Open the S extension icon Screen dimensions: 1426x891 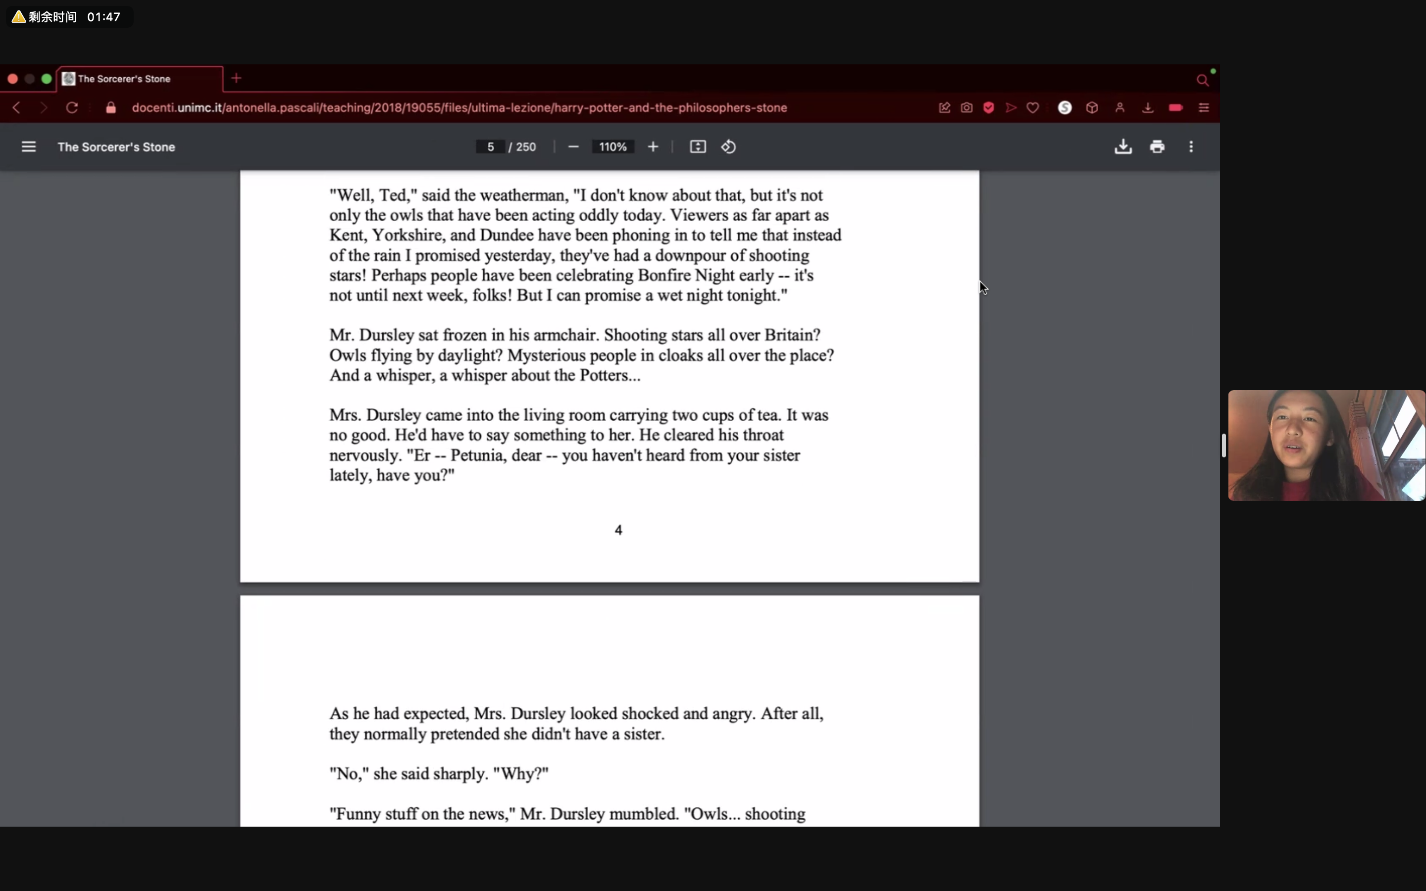1065,108
